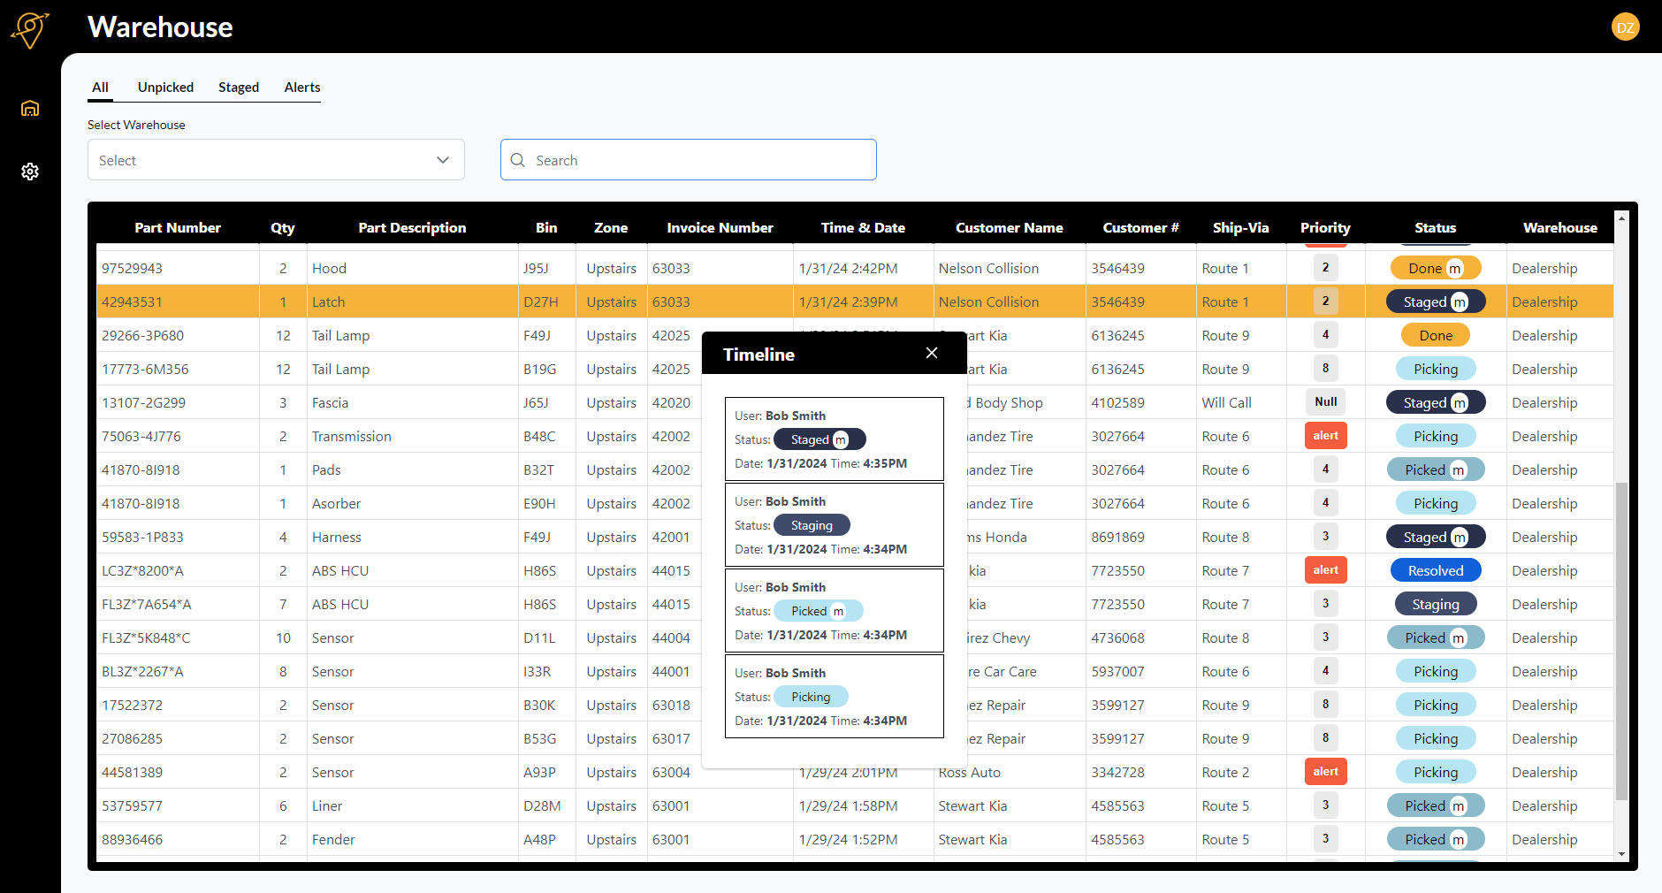This screenshot has width=1662, height=893.
Task: Switch to the Alerts tab
Action: 301,87
